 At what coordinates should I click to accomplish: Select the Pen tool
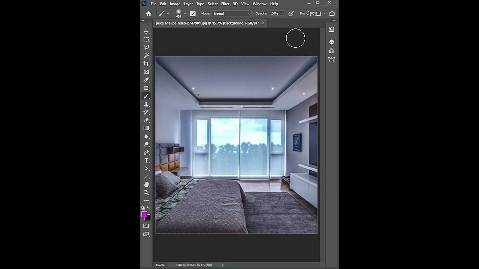tap(146, 152)
